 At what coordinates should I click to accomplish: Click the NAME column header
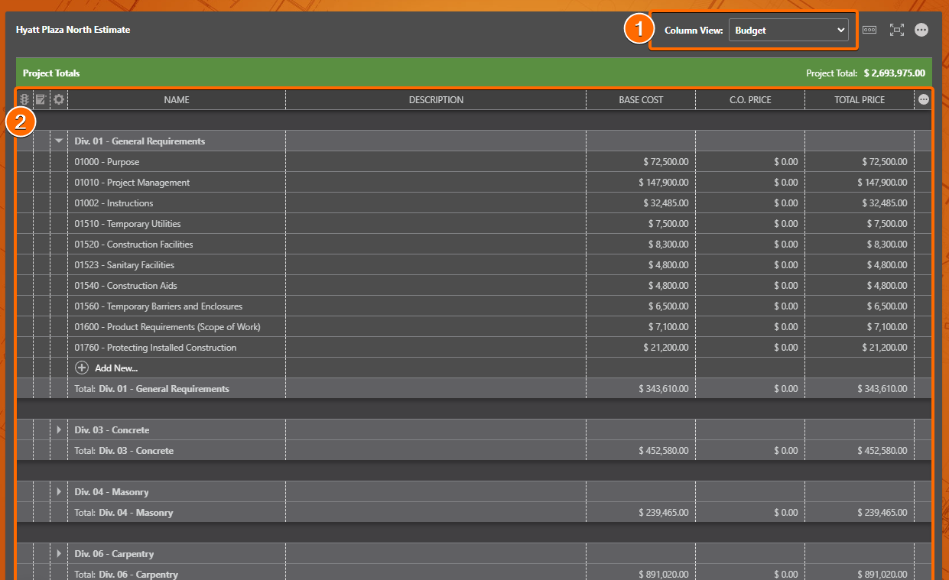(177, 99)
